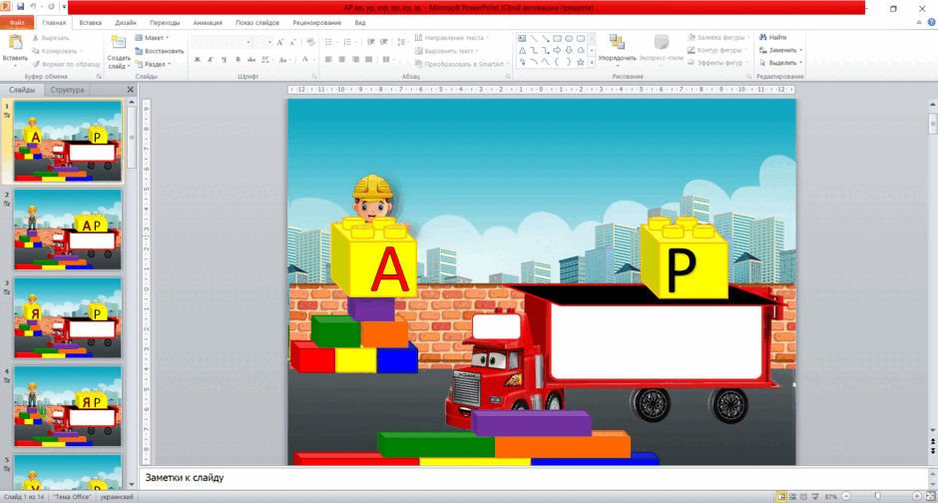938x503 pixels.
Task: Open the Макет layout dropdown
Action: tap(152, 38)
